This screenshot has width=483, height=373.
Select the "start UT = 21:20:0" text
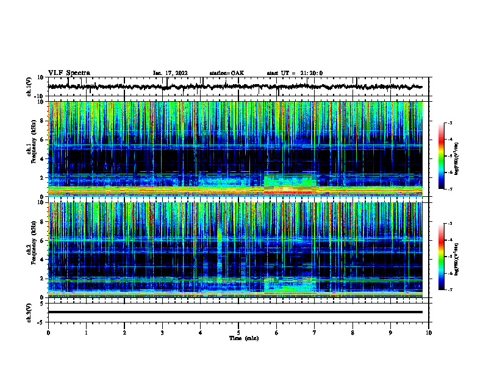295,73
